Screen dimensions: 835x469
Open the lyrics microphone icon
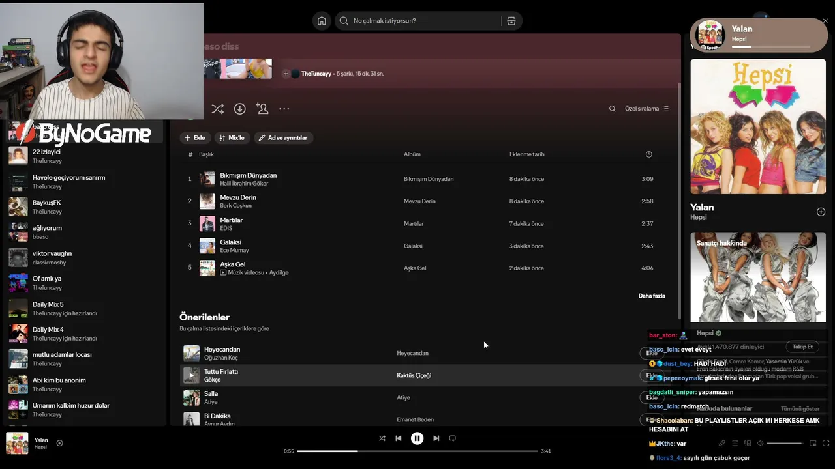click(x=722, y=443)
